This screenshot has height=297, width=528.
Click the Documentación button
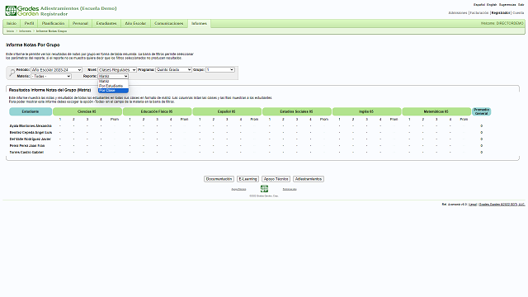pos(219,179)
